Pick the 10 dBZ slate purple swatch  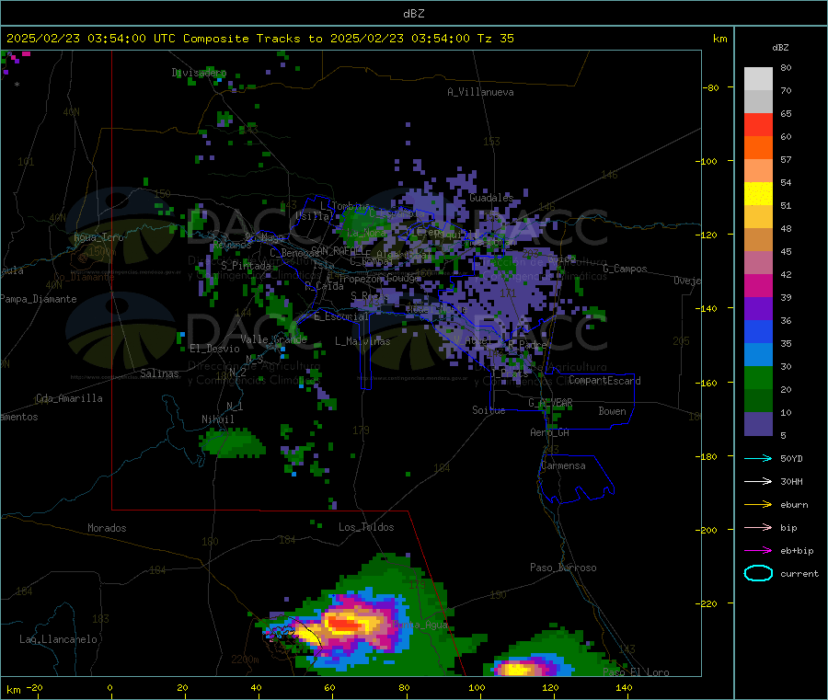758,424
